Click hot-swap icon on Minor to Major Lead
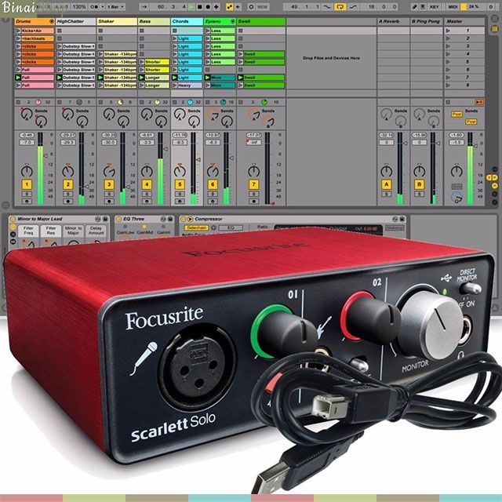The width and height of the screenshot is (502, 502). pos(98,220)
